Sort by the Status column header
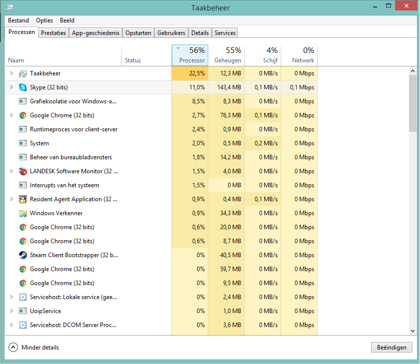The width and height of the screenshot is (420, 364). point(146,55)
